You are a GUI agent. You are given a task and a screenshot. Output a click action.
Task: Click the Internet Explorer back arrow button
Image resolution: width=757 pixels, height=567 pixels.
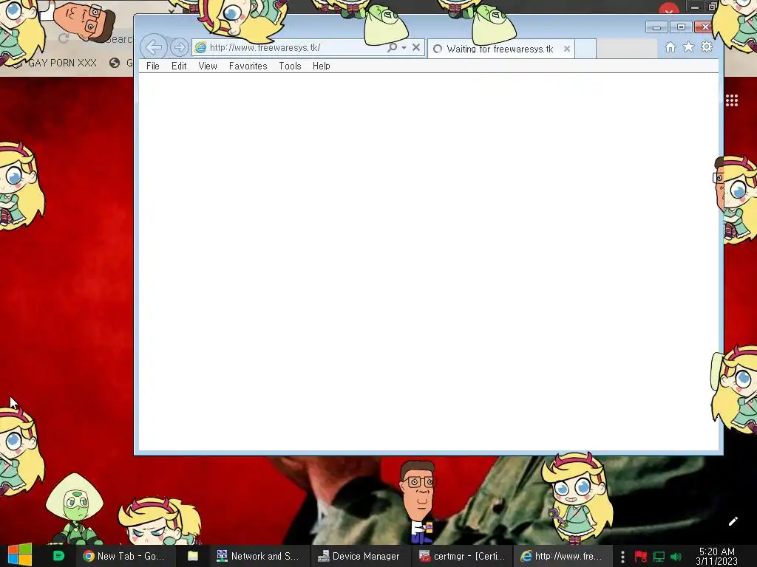(x=154, y=47)
